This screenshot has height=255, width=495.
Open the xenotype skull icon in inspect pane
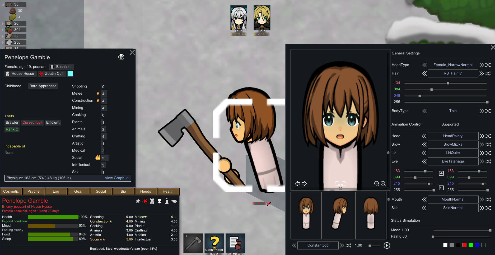160,201
